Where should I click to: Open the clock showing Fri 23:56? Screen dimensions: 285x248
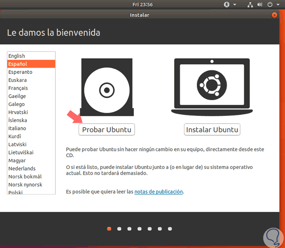click(x=142, y=4)
